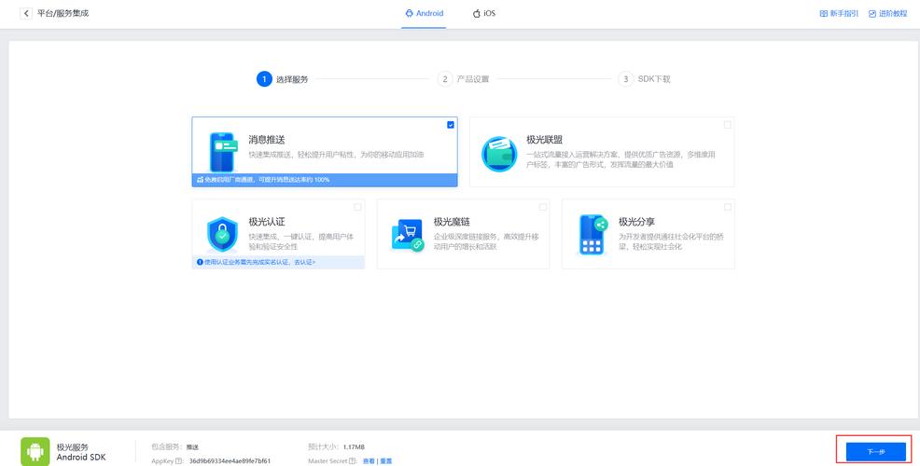The width and height of the screenshot is (920, 466).
Task: Click the 极光分享 phone share icon
Action: [x=593, y=235]
